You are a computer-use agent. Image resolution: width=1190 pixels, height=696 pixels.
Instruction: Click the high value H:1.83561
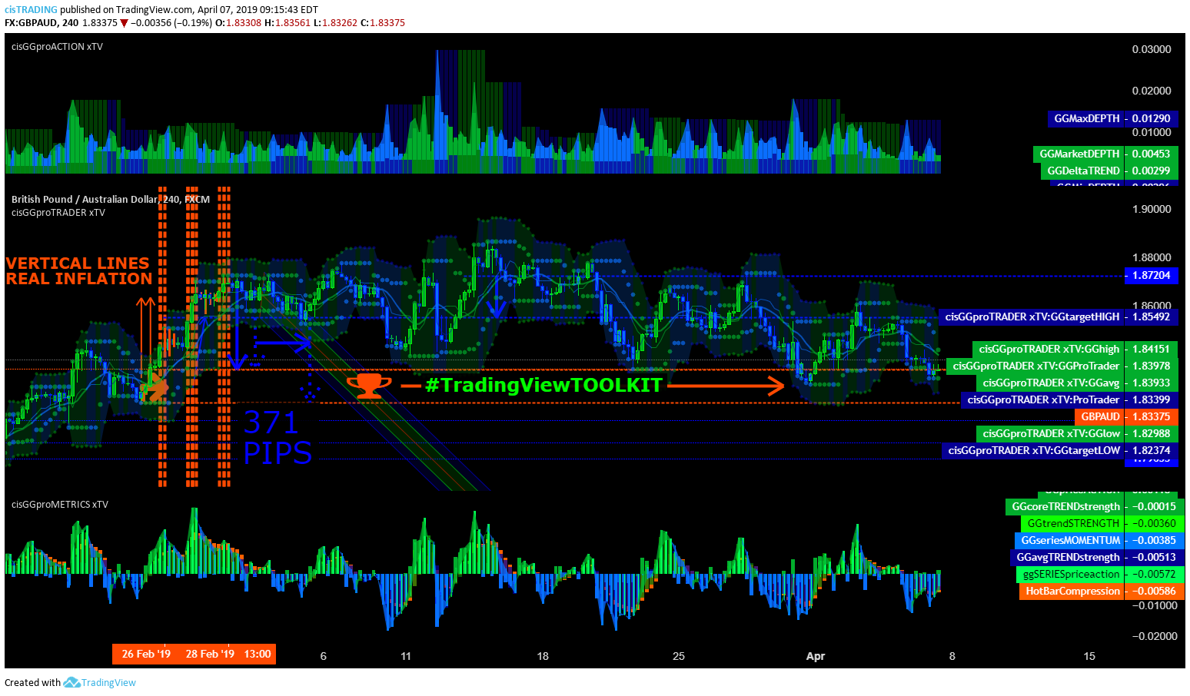pyautogui.click(x=288, y=23)
